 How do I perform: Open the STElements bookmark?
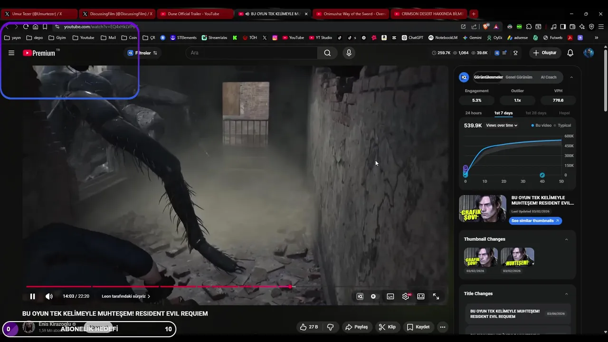tap(183, 38)
